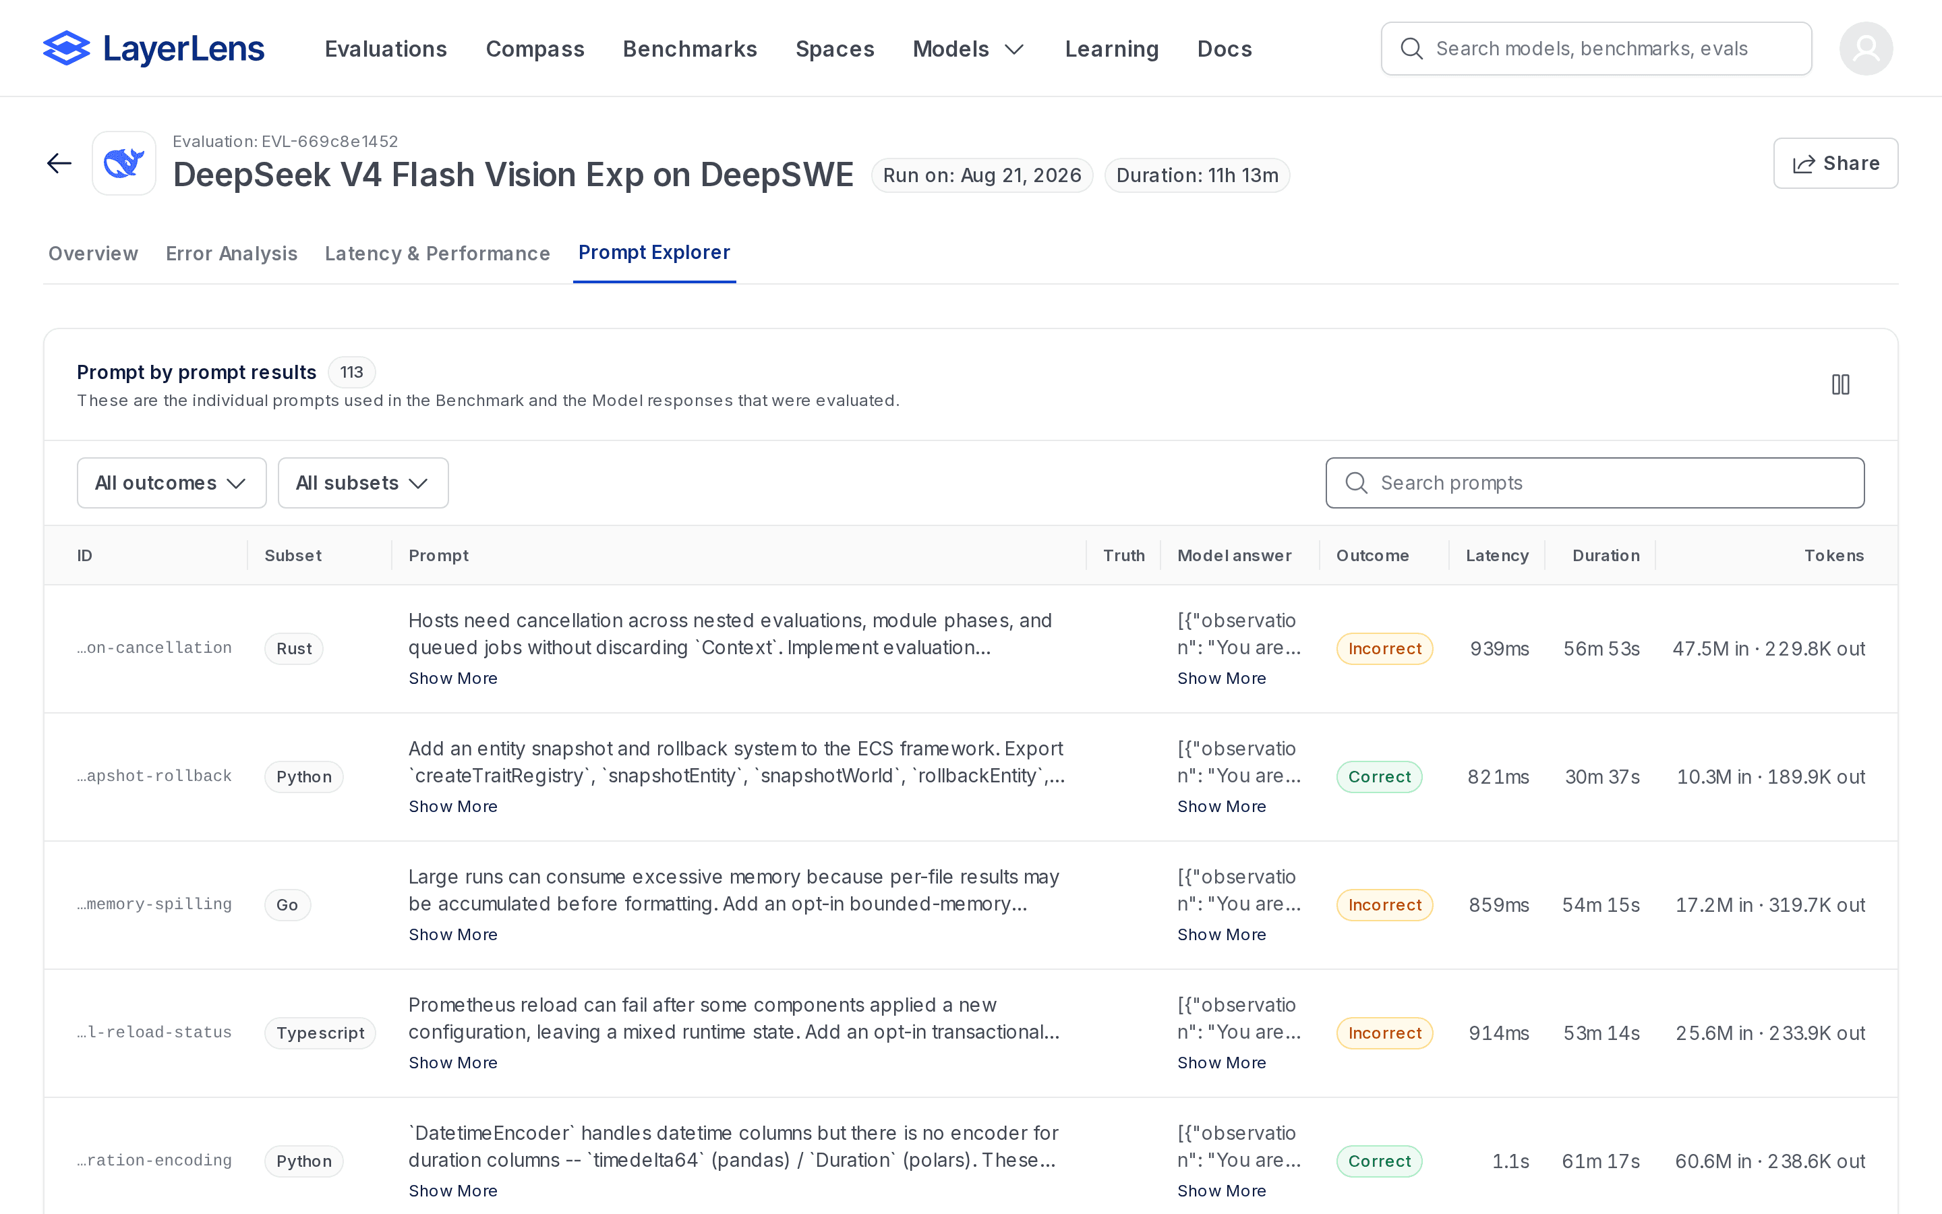Click the Go subset tag
Screen dimensions: 1942x1214
(287, 905)
